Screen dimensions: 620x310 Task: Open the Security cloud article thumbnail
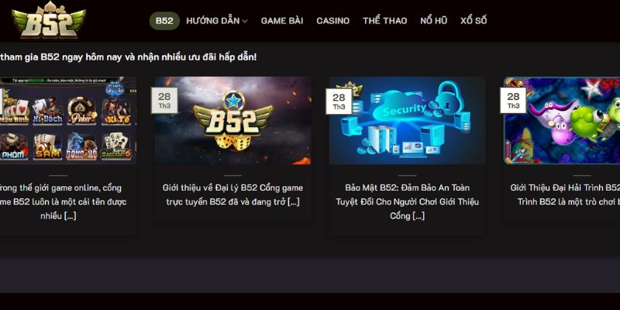[x=408, y=121]
